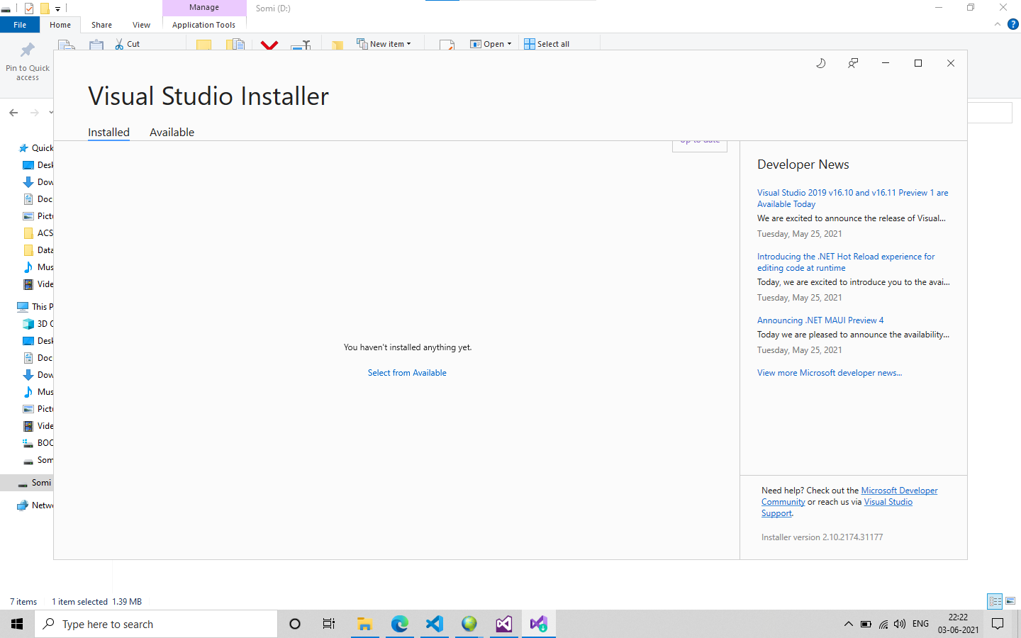Select the ACS folder in navigation pane
This screenshot has width=1021, height=638.
pyautogui.click(x=38, y=233)
